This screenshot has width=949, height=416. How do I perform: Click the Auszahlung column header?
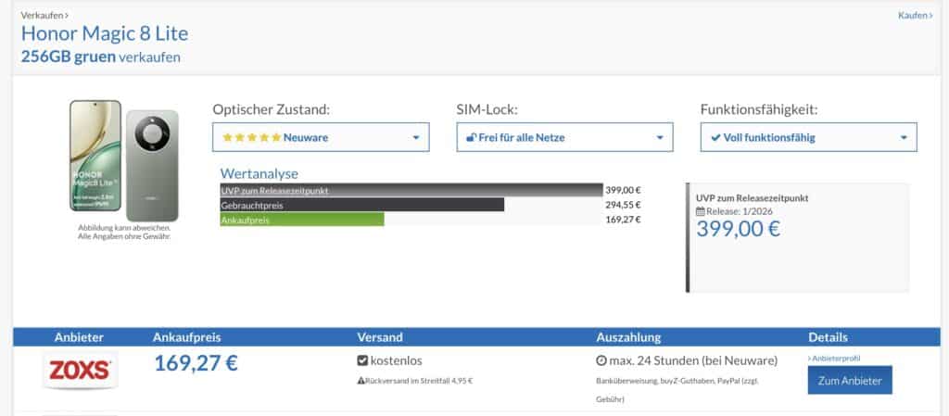coord(628,337)
